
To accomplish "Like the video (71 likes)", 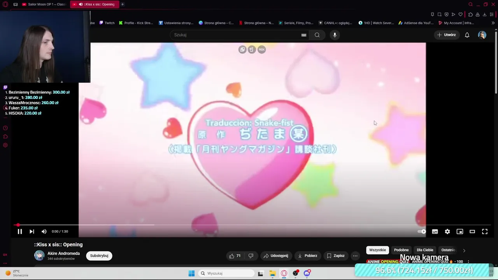I will (235, 255).
